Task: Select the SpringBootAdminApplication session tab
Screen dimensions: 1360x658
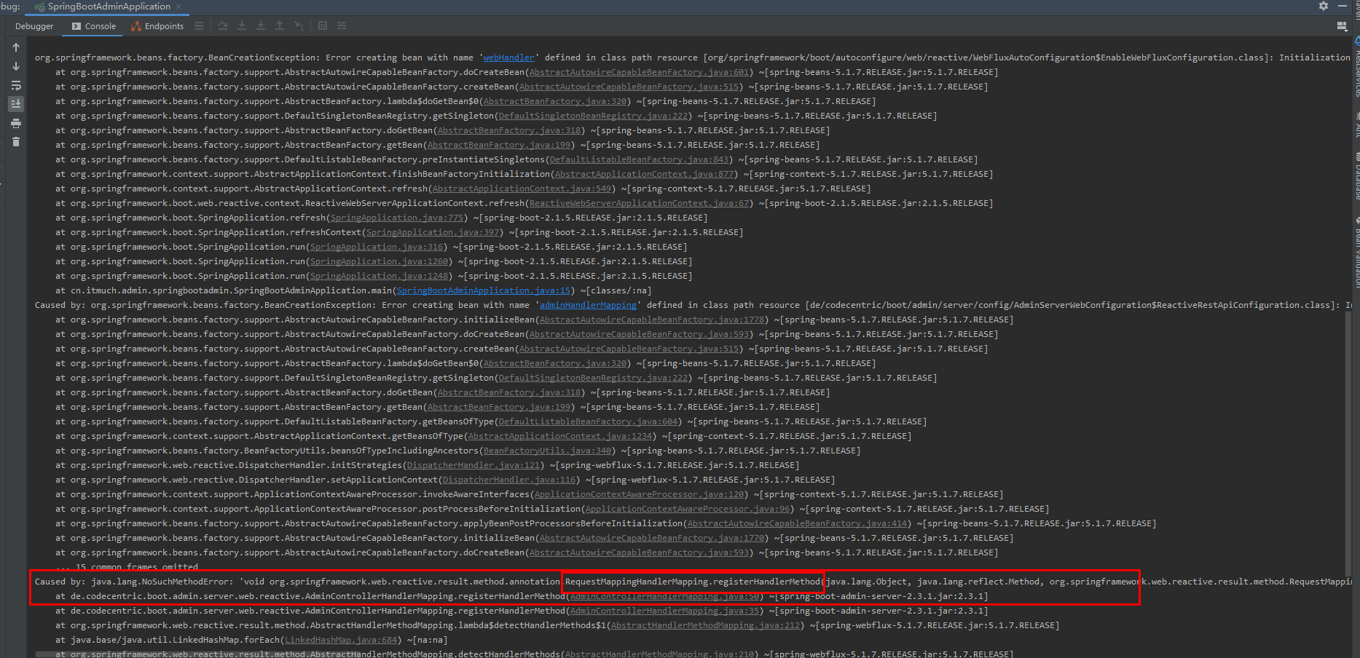Action: (x=109, y=7)
